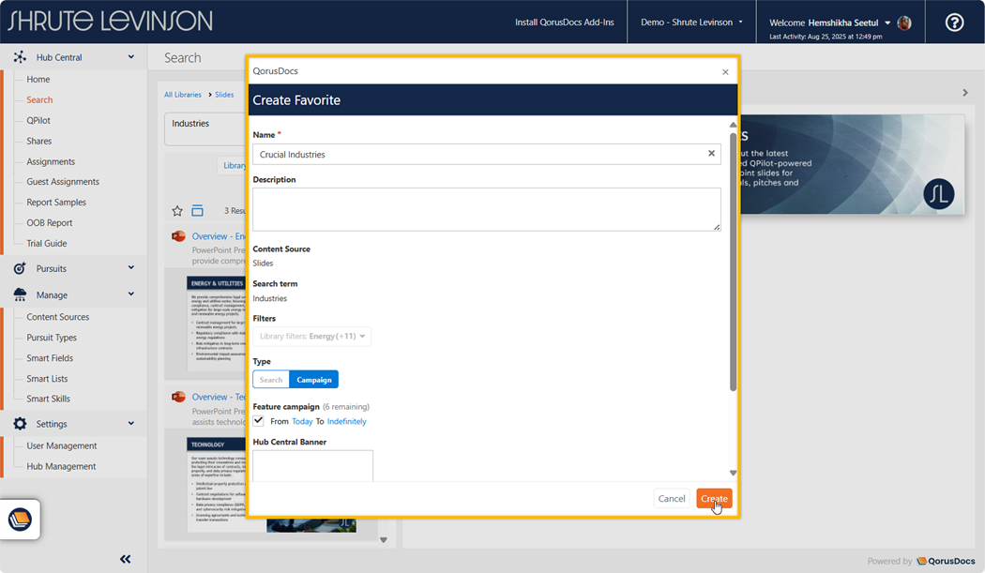Click the Indefinitely end date link

pyautogui.click(x=346, y=422)
